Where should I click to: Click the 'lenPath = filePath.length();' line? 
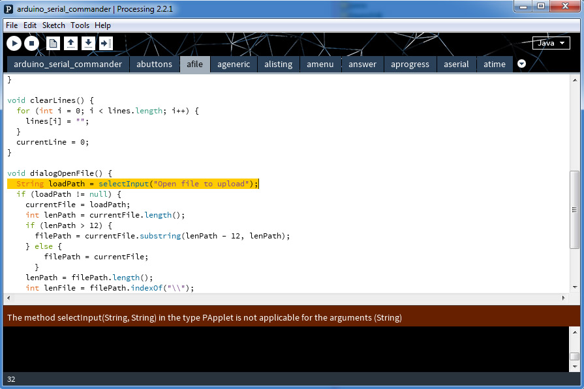89,278
